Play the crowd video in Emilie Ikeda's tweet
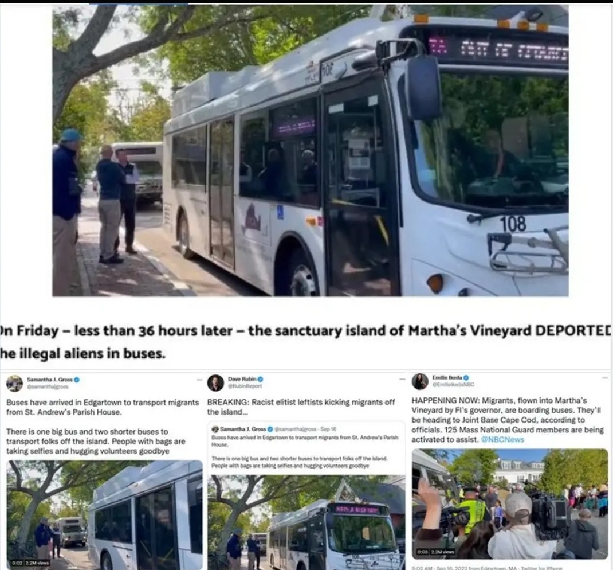This screenshot has width=613, height=570. coord(510,504)
